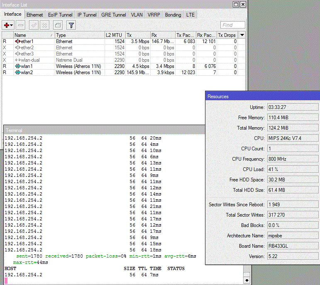Image resolution: width=320 pixels, height=285 pixels.
Task: Sort by the Rx column header
Action: coord(163,35)
